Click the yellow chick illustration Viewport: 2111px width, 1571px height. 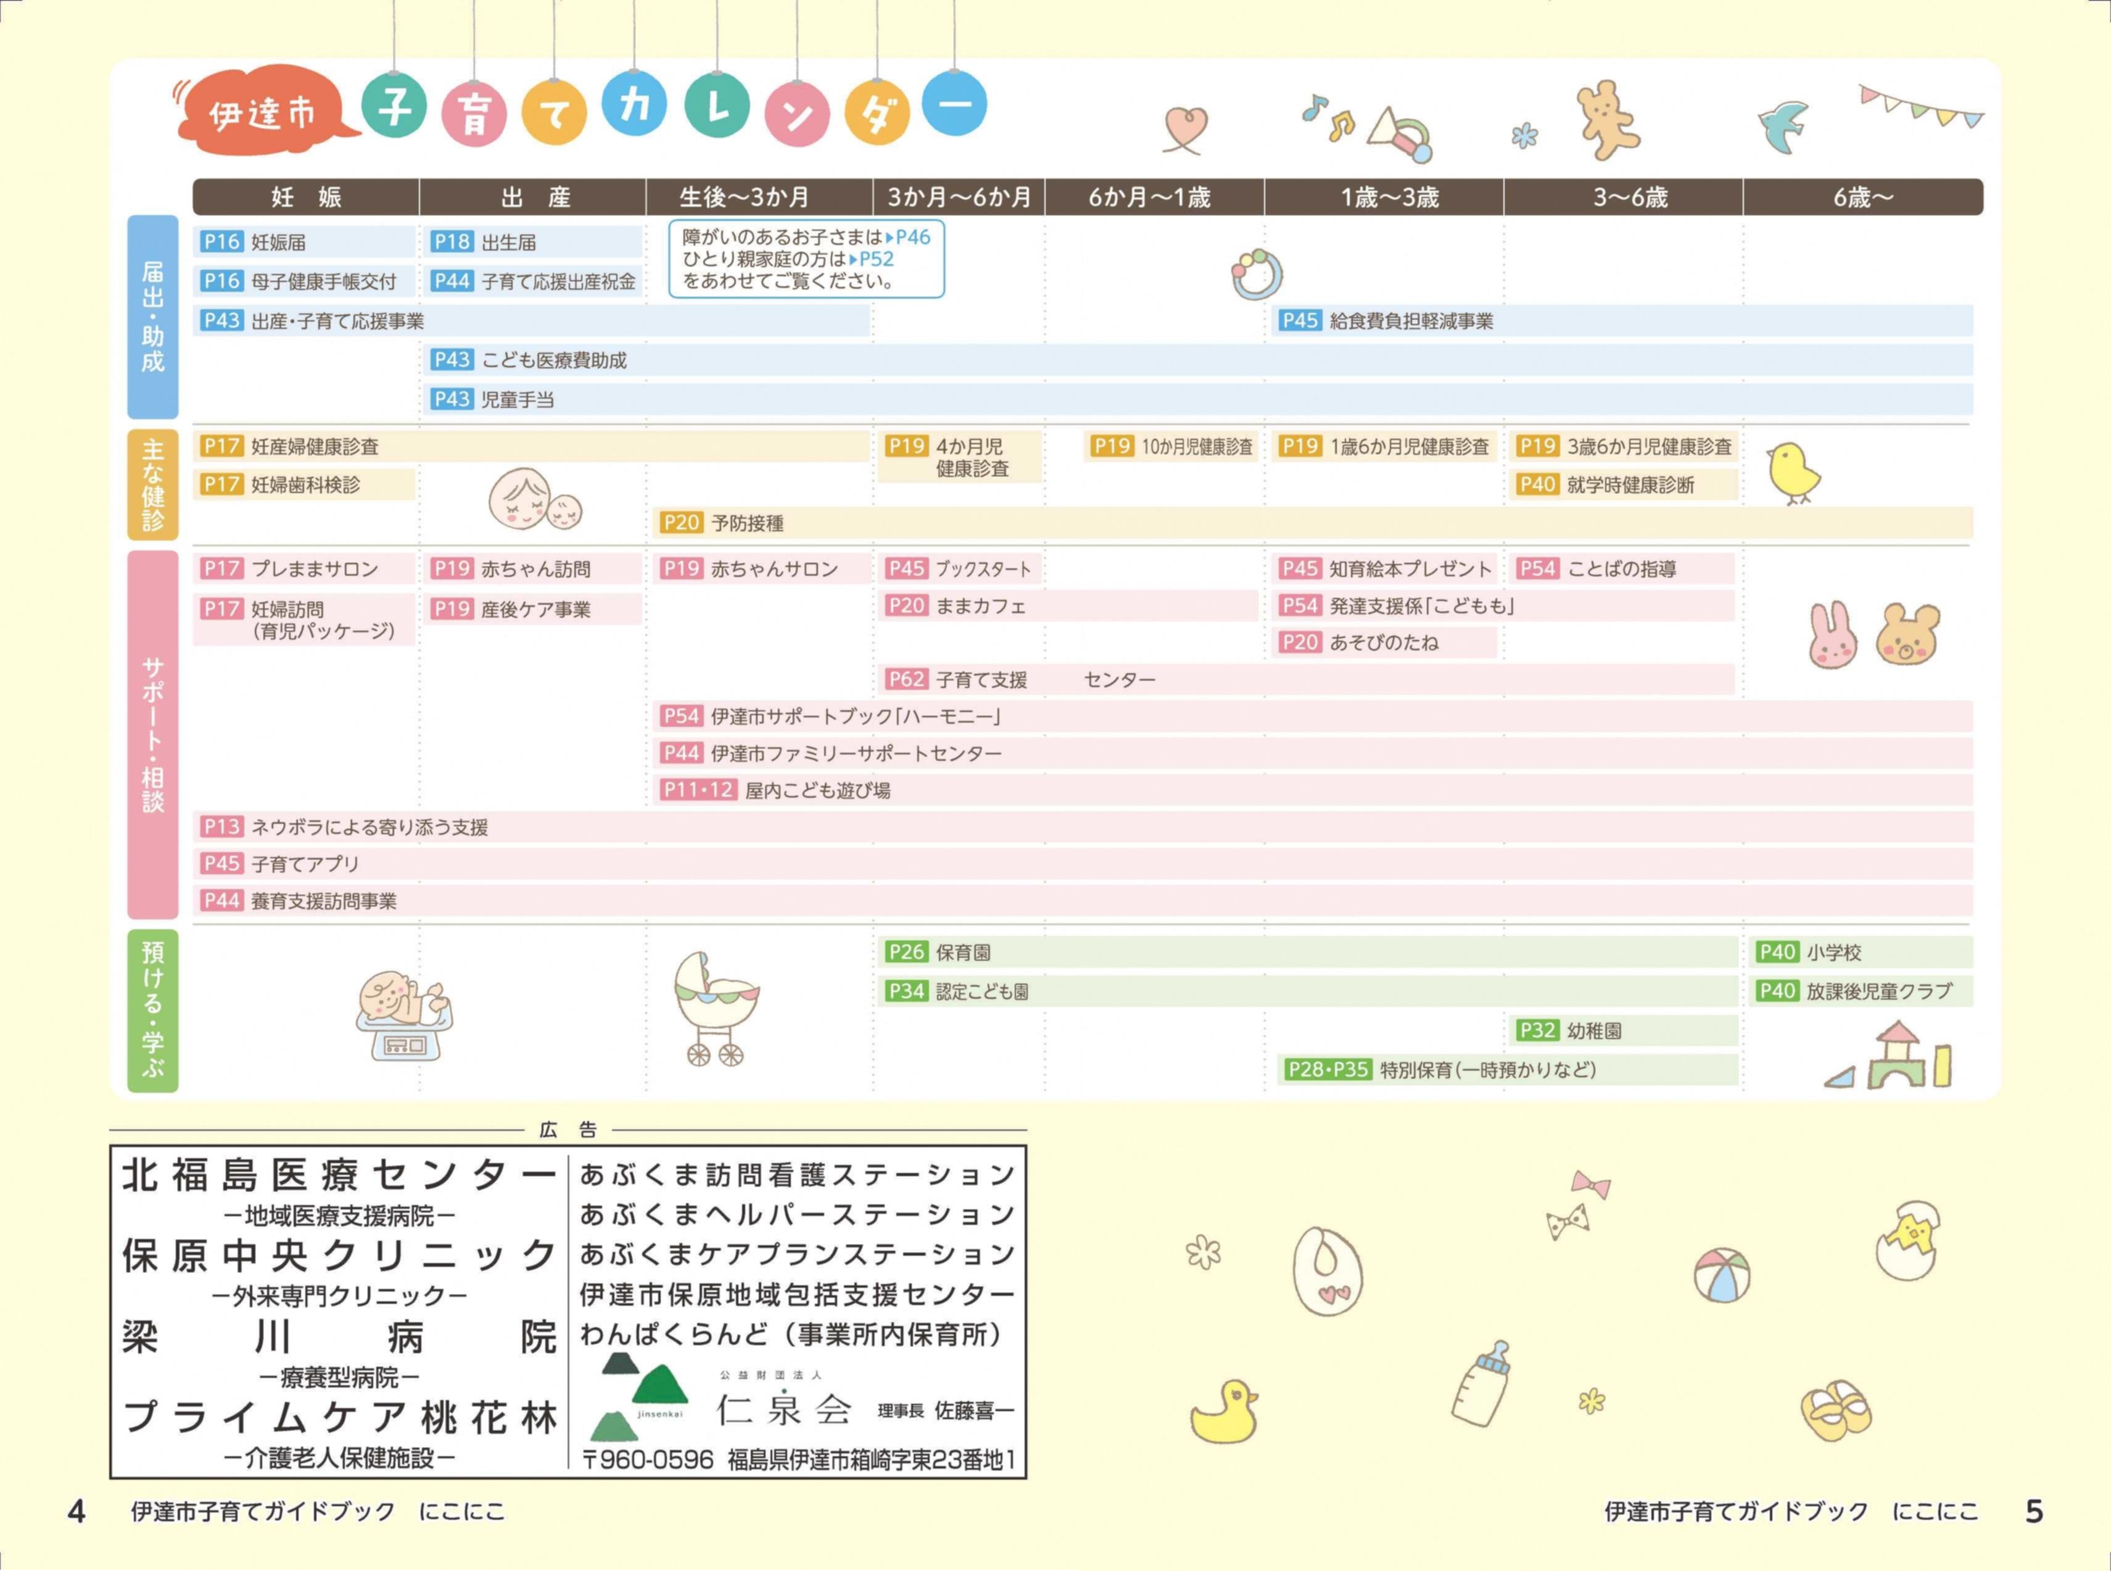click(x=1793, y=473)
